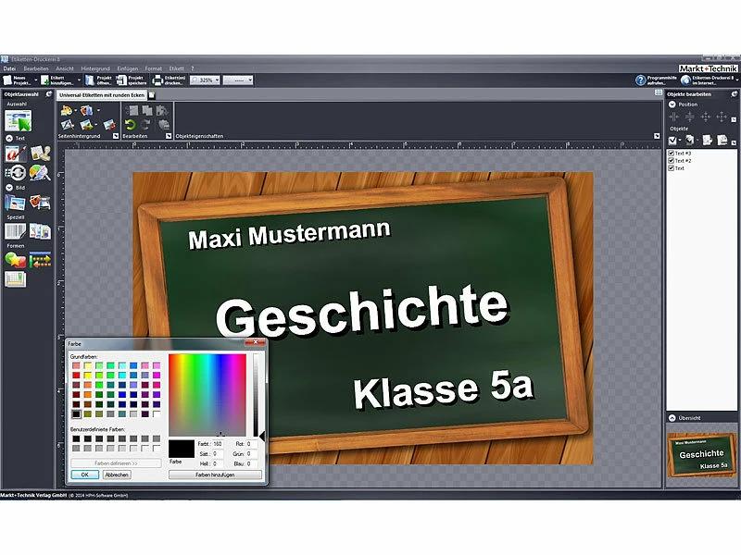Screen dimensions: 741x555
Task: Click the barcode tool under Speziell
Action: [16, 230]
